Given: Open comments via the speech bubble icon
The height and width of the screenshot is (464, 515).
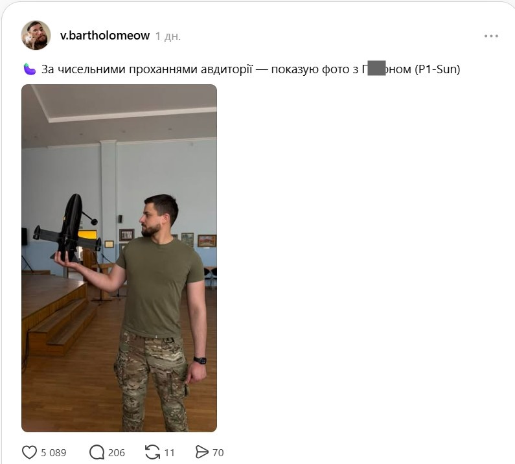Looking at the screenshot, I should click(x=97, y=452).
